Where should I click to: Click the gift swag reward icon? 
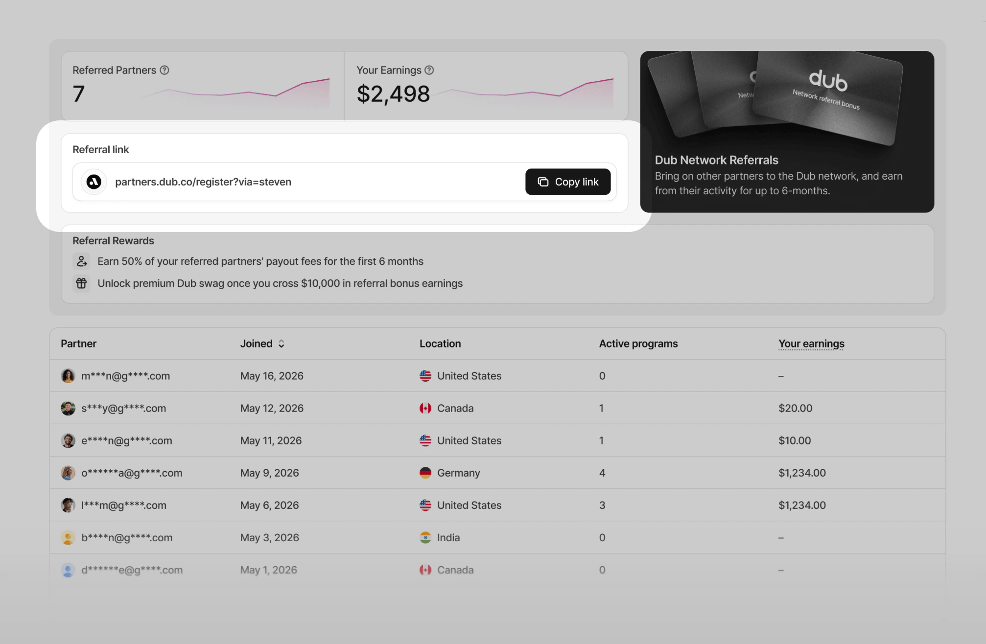[x=82, y=283]
